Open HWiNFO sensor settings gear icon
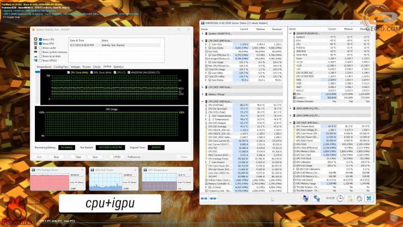 pyautogui.click(x=359, y=199)
